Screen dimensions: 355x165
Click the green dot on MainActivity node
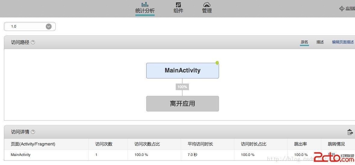pyautogui.click(x=217, y=63)
